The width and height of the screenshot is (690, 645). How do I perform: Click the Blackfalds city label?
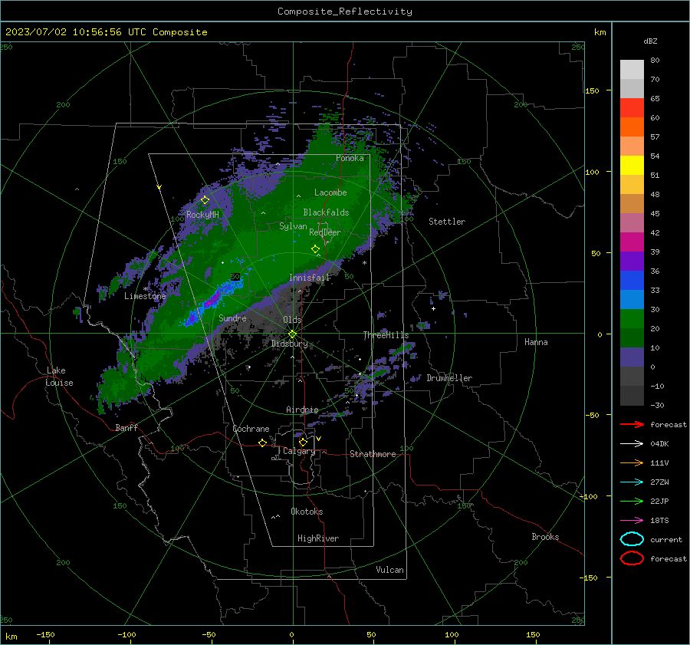pos(326,212)
